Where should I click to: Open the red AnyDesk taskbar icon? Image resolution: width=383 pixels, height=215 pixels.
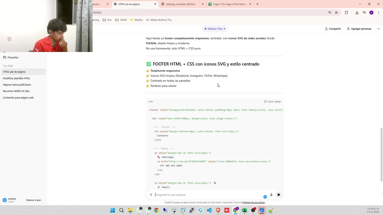coord(227,211)
